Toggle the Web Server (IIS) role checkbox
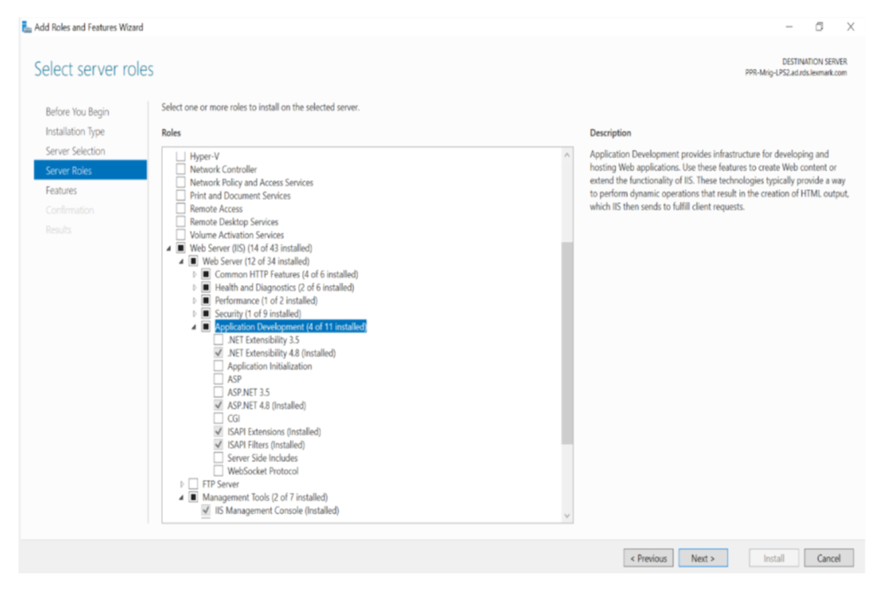Screen dimensions: 882x592 click(181, 248)
